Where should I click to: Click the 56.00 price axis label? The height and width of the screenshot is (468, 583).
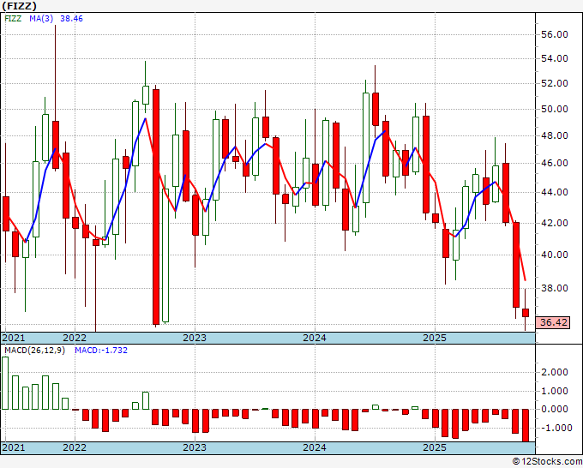click(556, 34)
